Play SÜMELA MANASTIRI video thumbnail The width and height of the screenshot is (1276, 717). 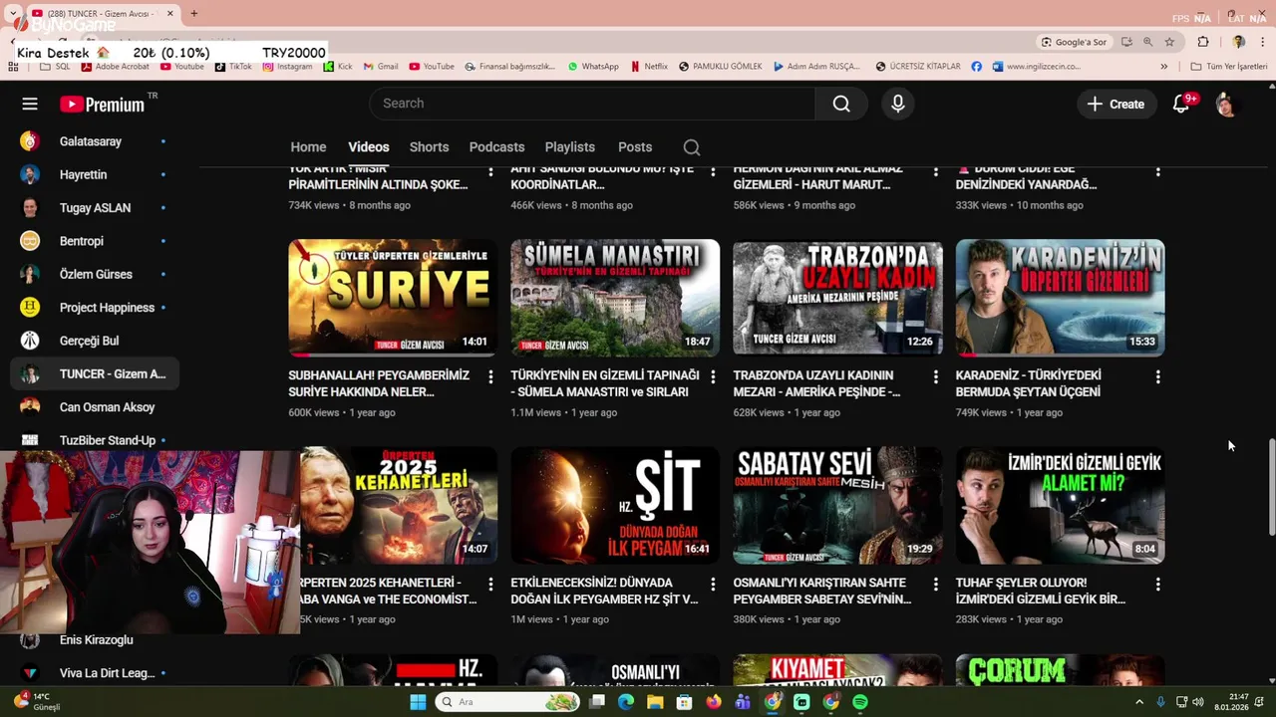615,298
